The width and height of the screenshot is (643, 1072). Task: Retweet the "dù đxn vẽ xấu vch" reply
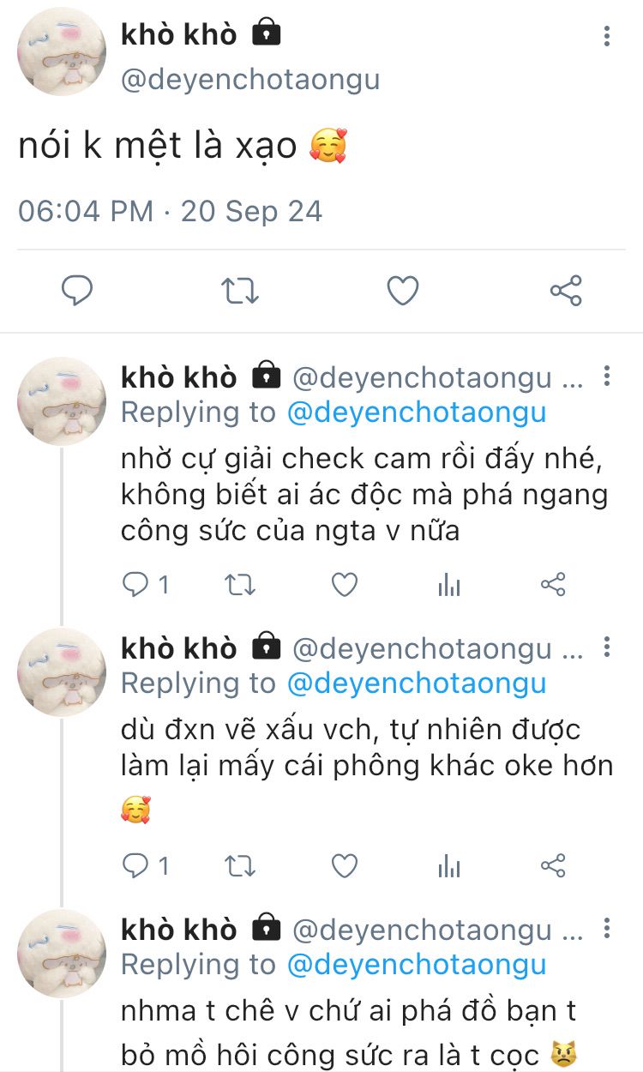point(240,866)
